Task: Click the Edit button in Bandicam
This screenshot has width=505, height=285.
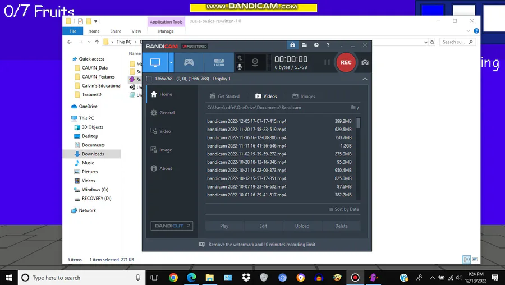Action: pyautogui.click(x=263, y=226)
